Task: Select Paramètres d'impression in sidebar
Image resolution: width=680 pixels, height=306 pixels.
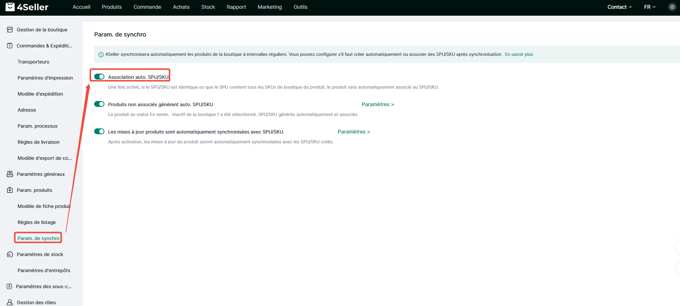Action: 45,78
